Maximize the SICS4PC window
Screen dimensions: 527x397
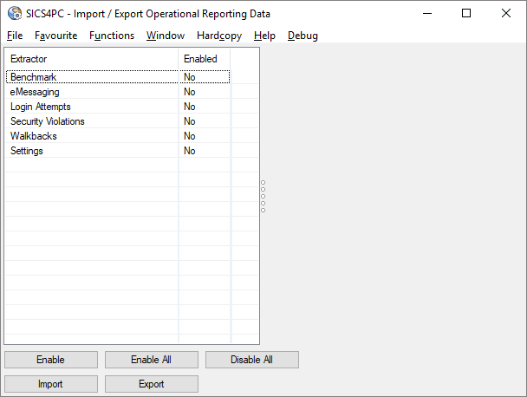466,14
